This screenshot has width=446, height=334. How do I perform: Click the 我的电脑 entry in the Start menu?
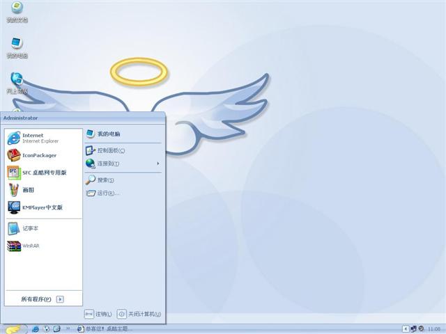tap(123, 134)
